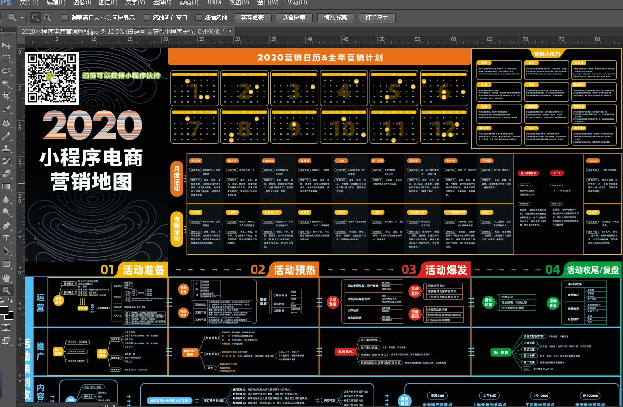Open the tool preset picker dropdown

[21, 18]
